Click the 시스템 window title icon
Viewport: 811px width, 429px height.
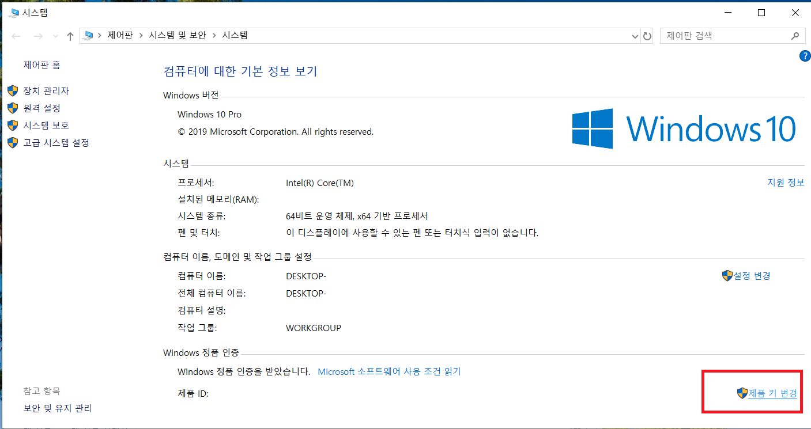pyautogui.click(x=14, y=13)
